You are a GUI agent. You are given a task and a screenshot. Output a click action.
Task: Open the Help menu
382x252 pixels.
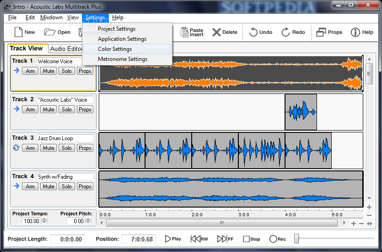118,17
